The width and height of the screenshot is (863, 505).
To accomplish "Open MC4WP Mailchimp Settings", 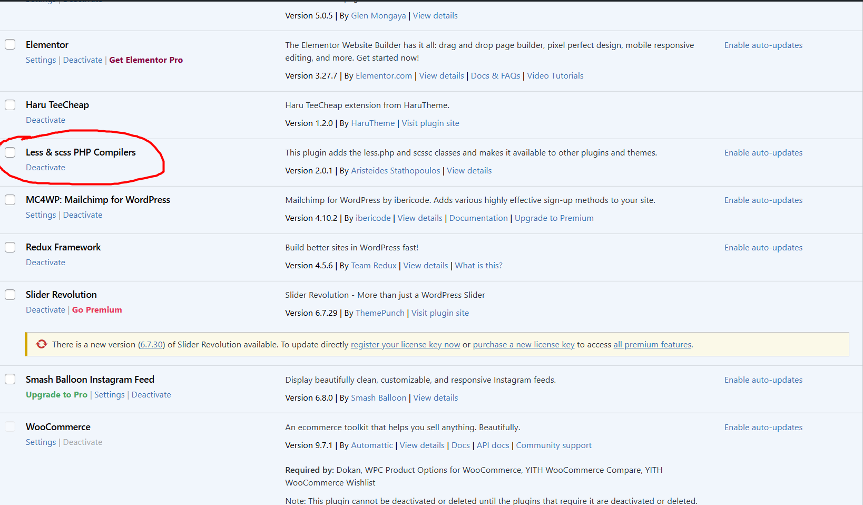I will pos(41,215).
